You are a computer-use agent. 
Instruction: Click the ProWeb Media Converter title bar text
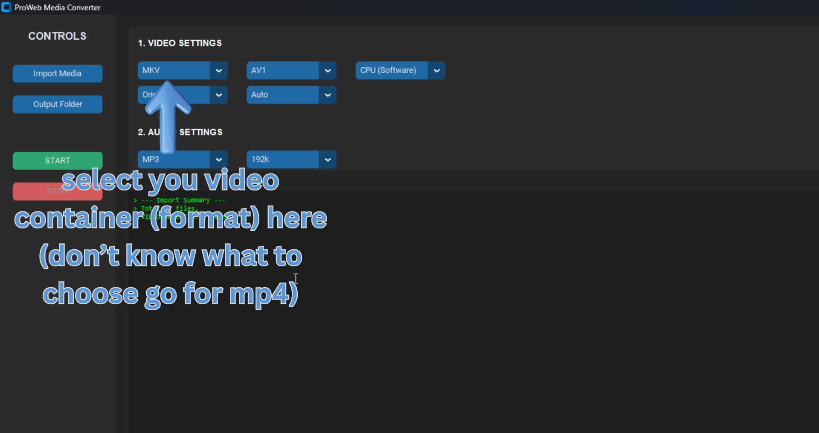(58, 7)
